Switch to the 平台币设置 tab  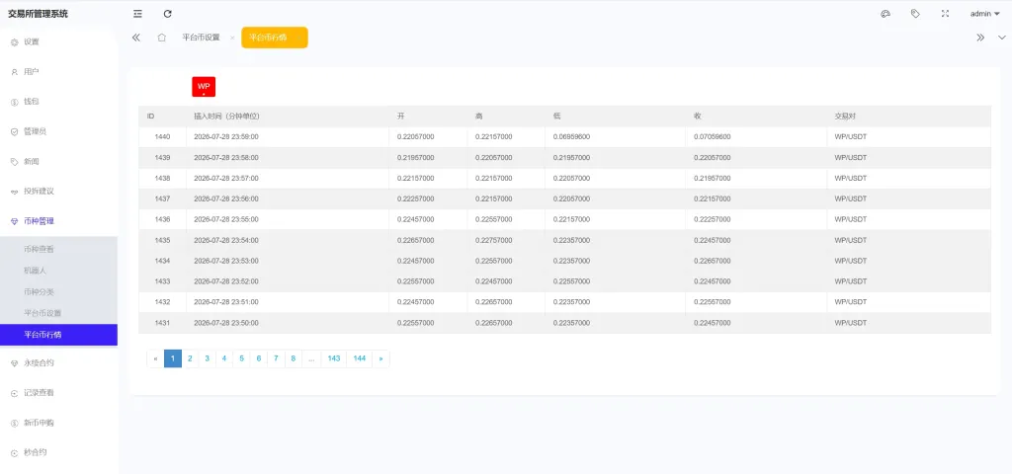tap(201, 38)
